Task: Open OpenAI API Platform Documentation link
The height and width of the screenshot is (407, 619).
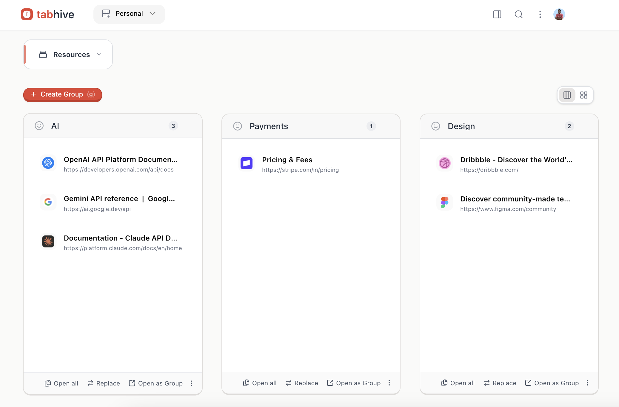Action: [121, 159]
